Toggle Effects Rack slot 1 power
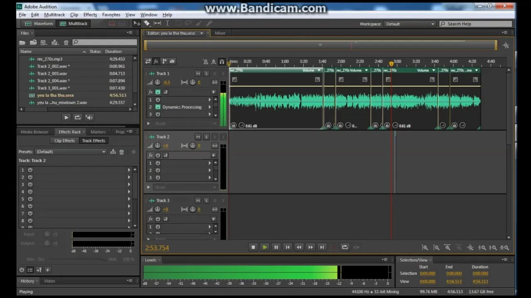The width and height of the screenshot is (531, 298). coord(30,170)
